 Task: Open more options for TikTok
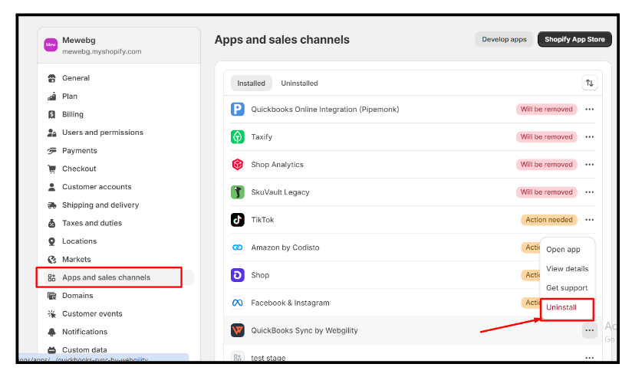coord(589,219)
